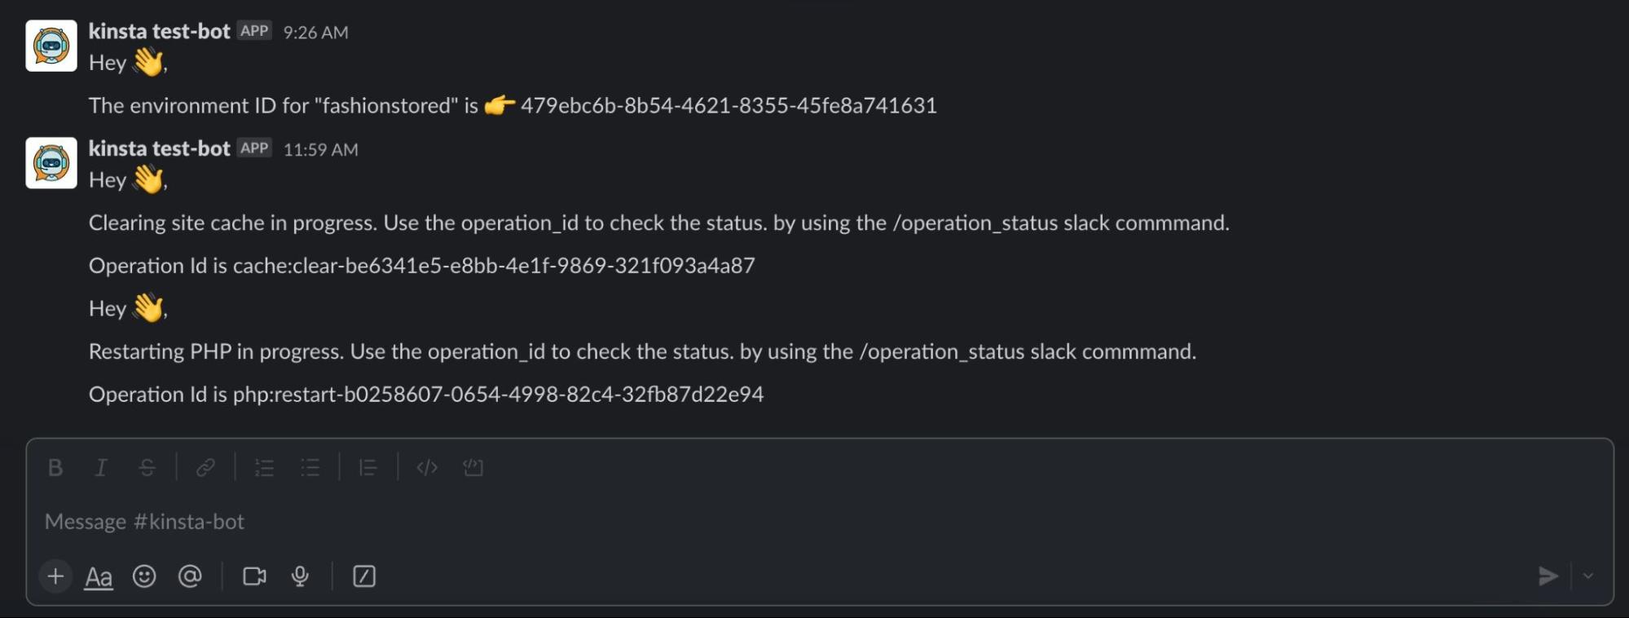This screenshot has width=1629, height=618.
Task: Focus the Message #kinsta-bot input field
Action: (x=733, y=522)
